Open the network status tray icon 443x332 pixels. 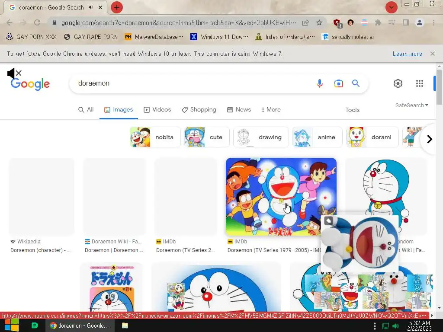point(385,326)
